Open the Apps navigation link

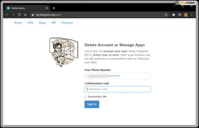pyautogui.click(x=42, y=23)
